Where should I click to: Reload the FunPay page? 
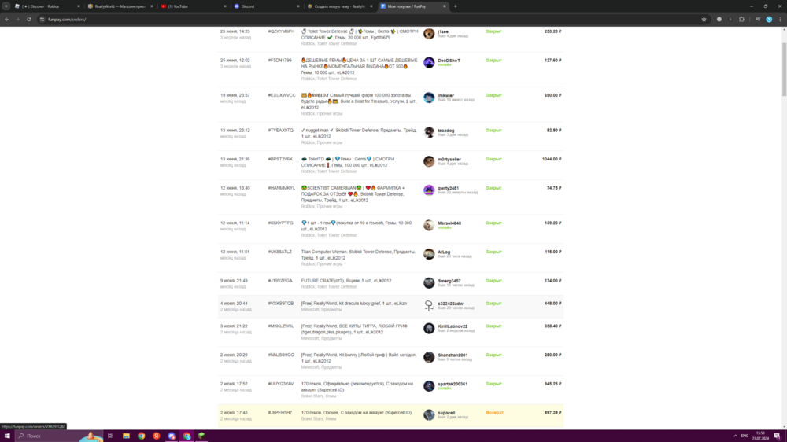click(28, 20)
